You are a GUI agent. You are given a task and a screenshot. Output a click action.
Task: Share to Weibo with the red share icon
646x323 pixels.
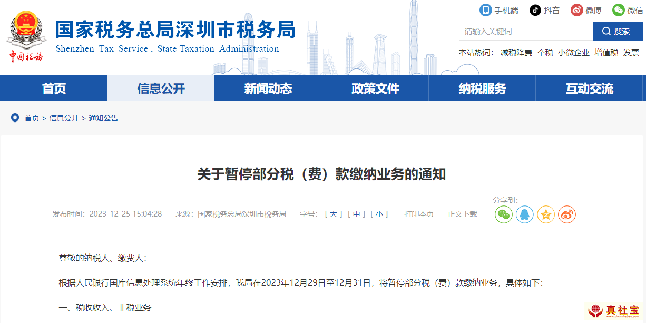(567, 214)
